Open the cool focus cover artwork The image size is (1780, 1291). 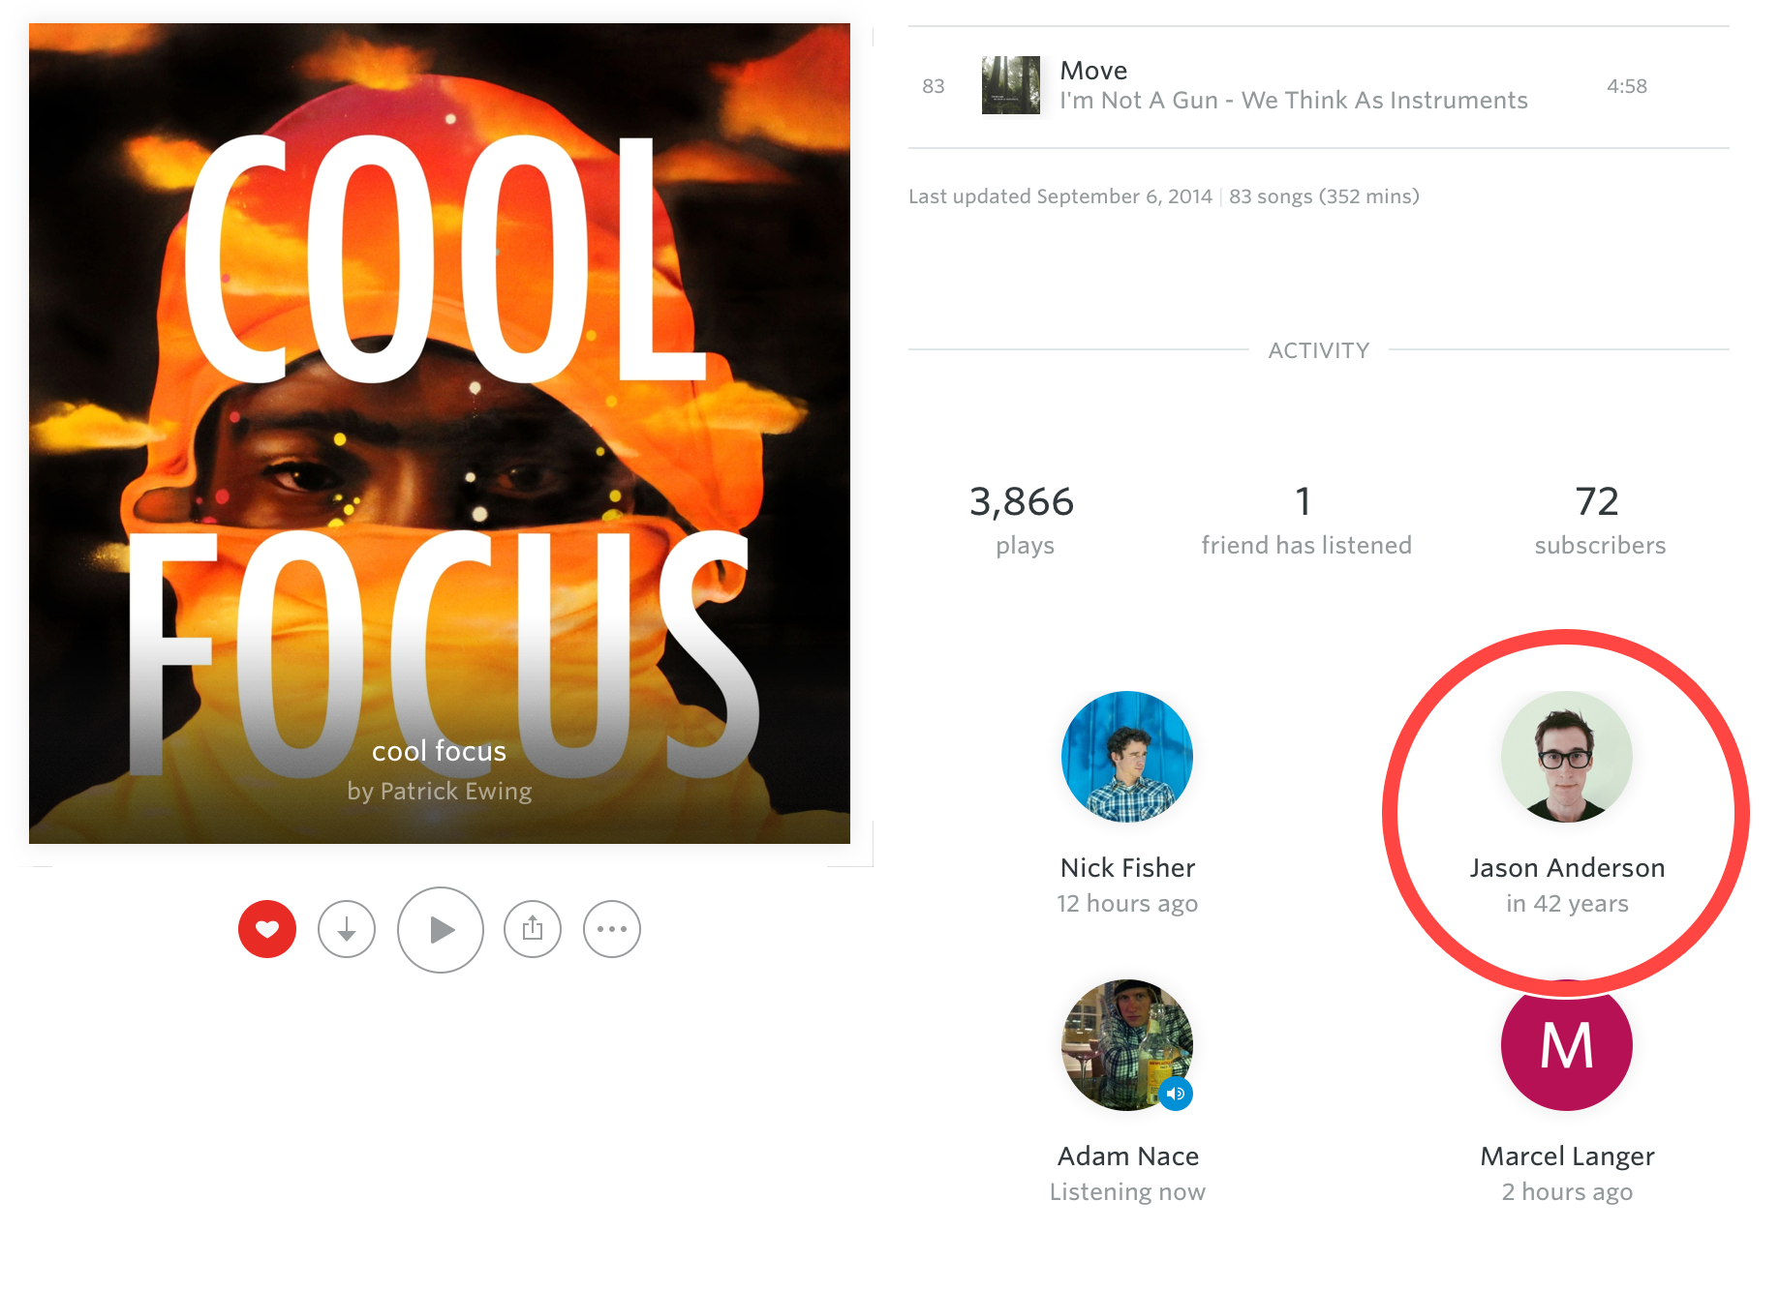[440, 434]
